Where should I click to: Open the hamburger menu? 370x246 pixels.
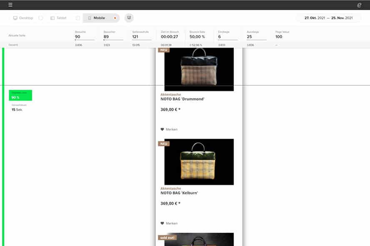point(10,5)
